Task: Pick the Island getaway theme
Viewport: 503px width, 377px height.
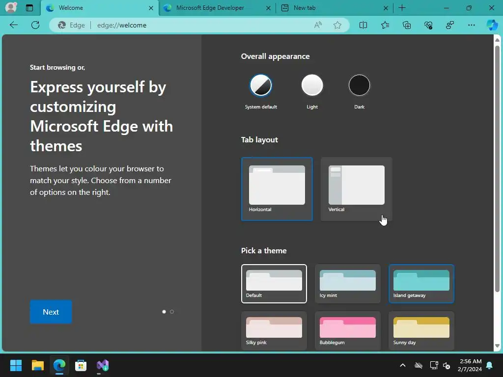Action: pos(421,284)
